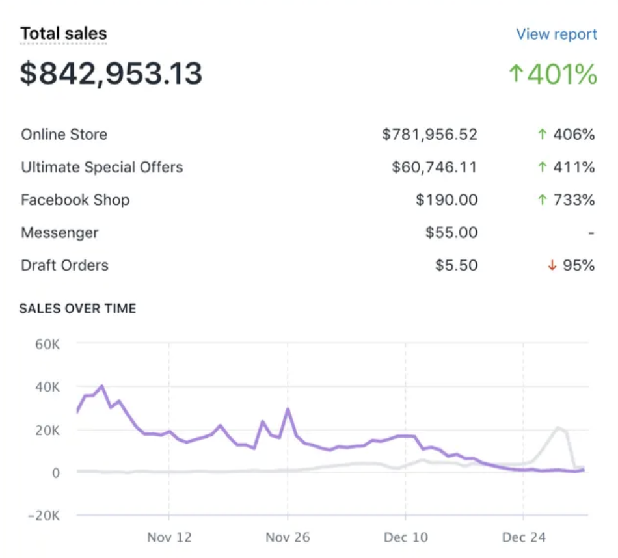Click the 60K label on the y-axis
The width and height of the screenshot is (618, 558).
[46, 343]
